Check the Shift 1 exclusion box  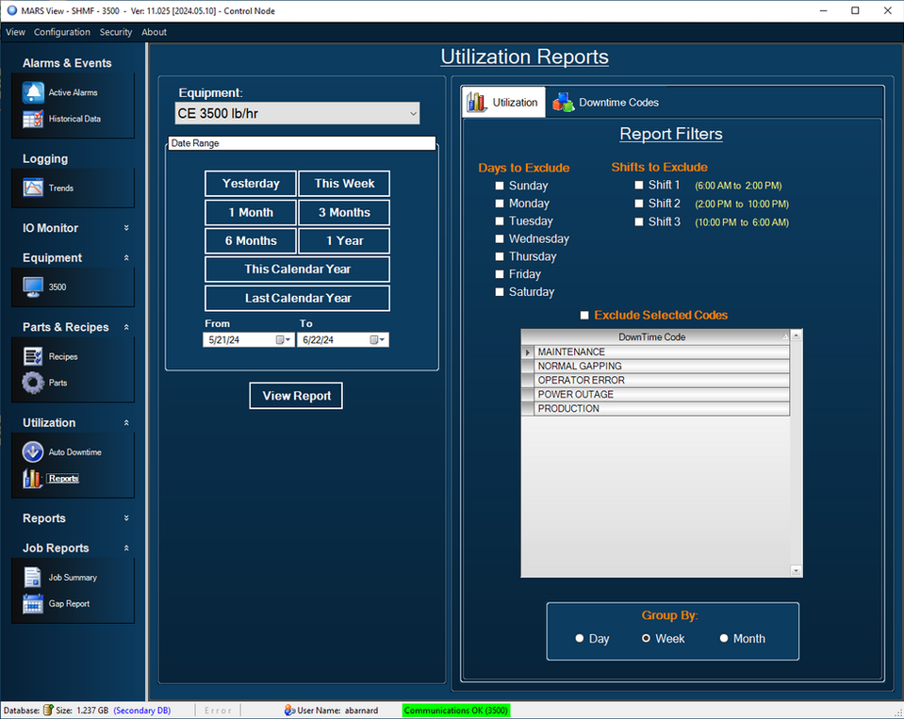[638, 185]
